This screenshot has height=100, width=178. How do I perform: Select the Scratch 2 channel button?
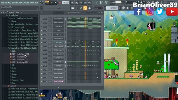pos(59,58)
